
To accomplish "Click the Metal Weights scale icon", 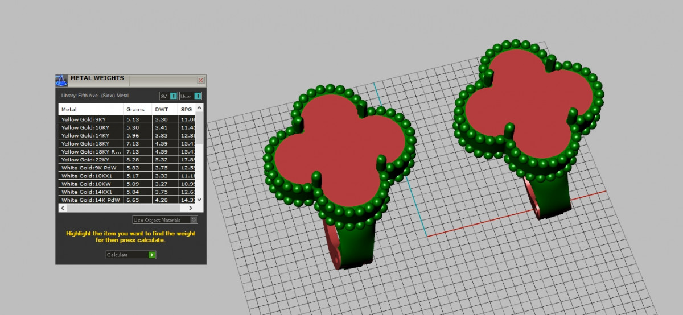I will [x=61, y=80].
